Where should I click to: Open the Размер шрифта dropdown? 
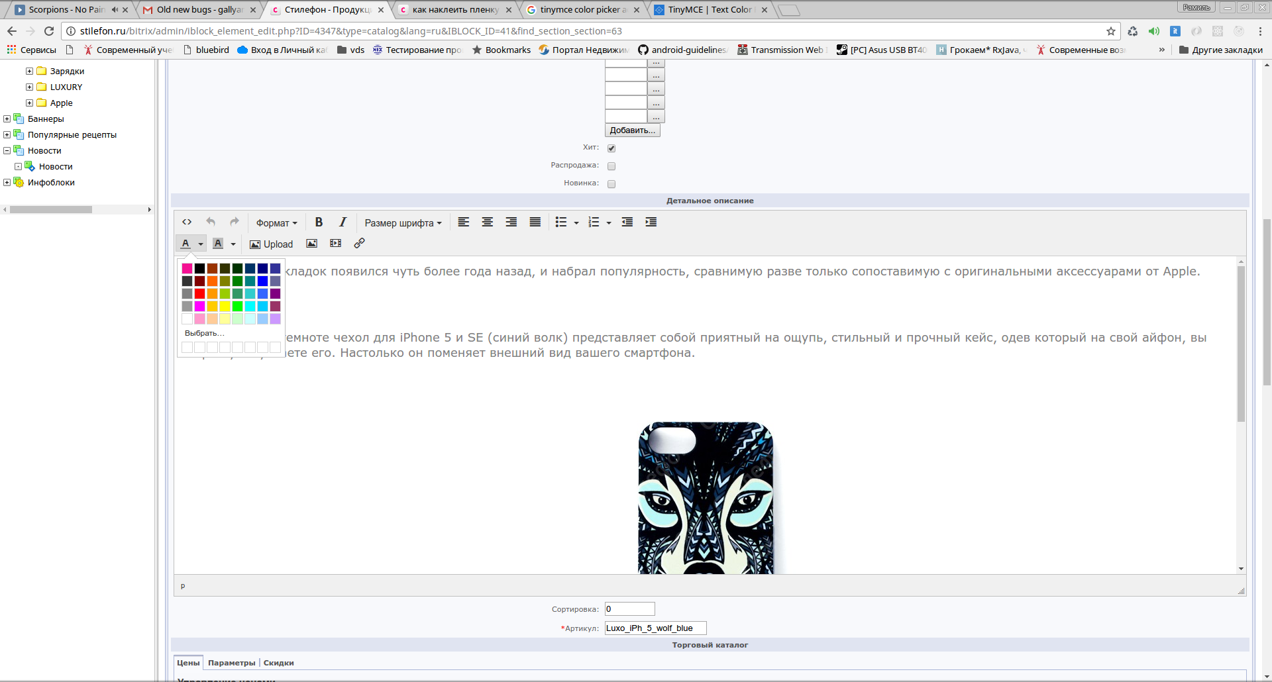[x=403, y=223]
